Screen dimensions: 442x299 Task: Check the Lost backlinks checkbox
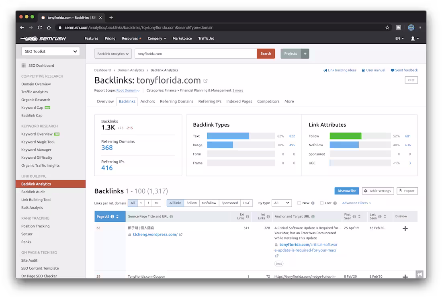click(321, 203)
